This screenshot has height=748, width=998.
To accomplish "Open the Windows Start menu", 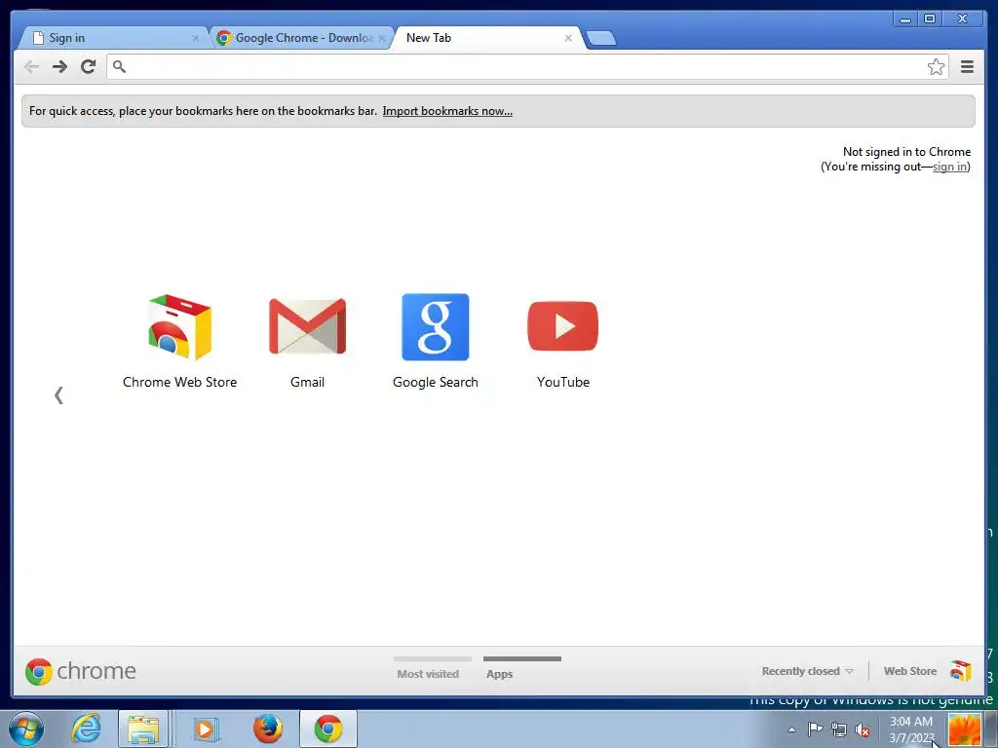I will coord(26,729).
